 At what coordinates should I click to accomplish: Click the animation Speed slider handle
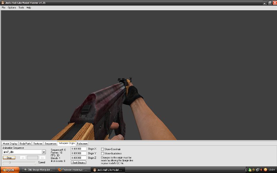pyautogui.click(x=10, y=162)
